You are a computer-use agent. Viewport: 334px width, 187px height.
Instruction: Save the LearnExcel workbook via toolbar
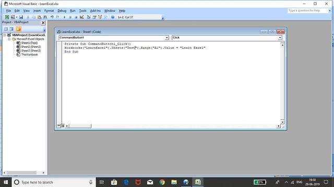[21, 17]
